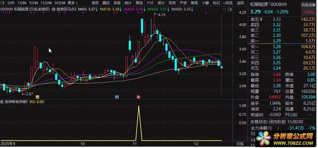Toggle 叠加 overlay mode
The width and height of the screenshot is (318, 148).
pyautogui.click(x=106, y=3)
